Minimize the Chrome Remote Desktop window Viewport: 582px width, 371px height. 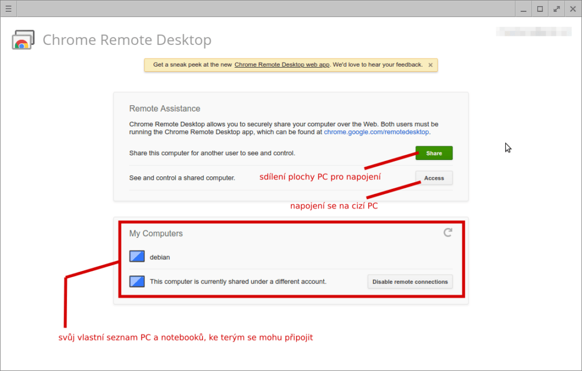pyautogui.click(x=523, y=9)
